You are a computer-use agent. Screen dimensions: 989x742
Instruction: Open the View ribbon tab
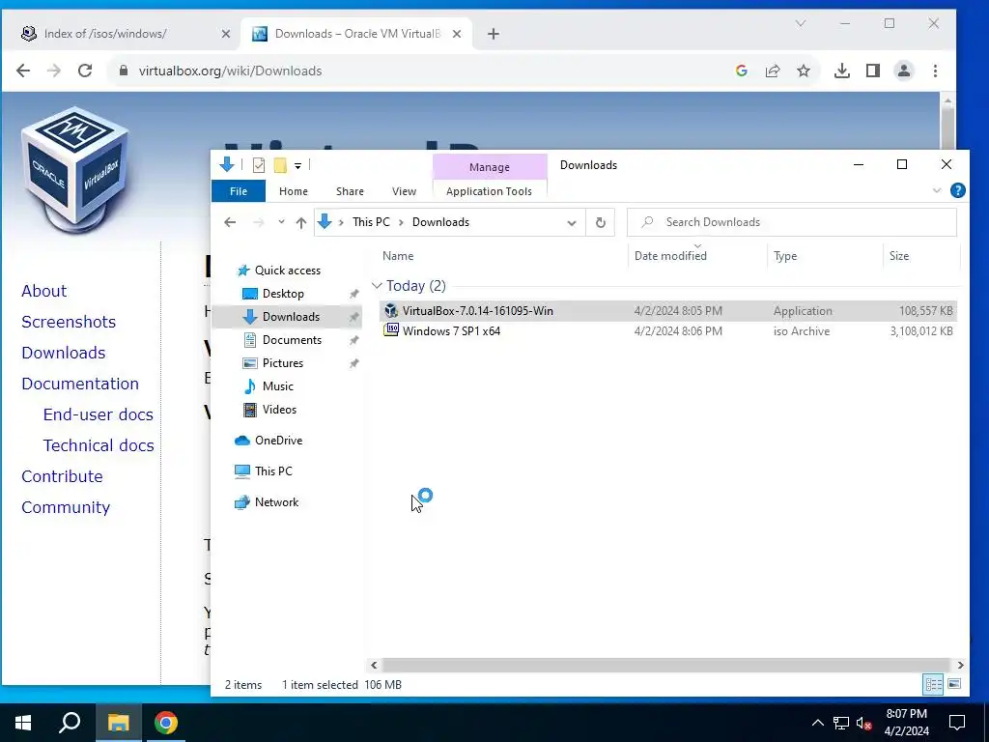(x=404, y=191)
